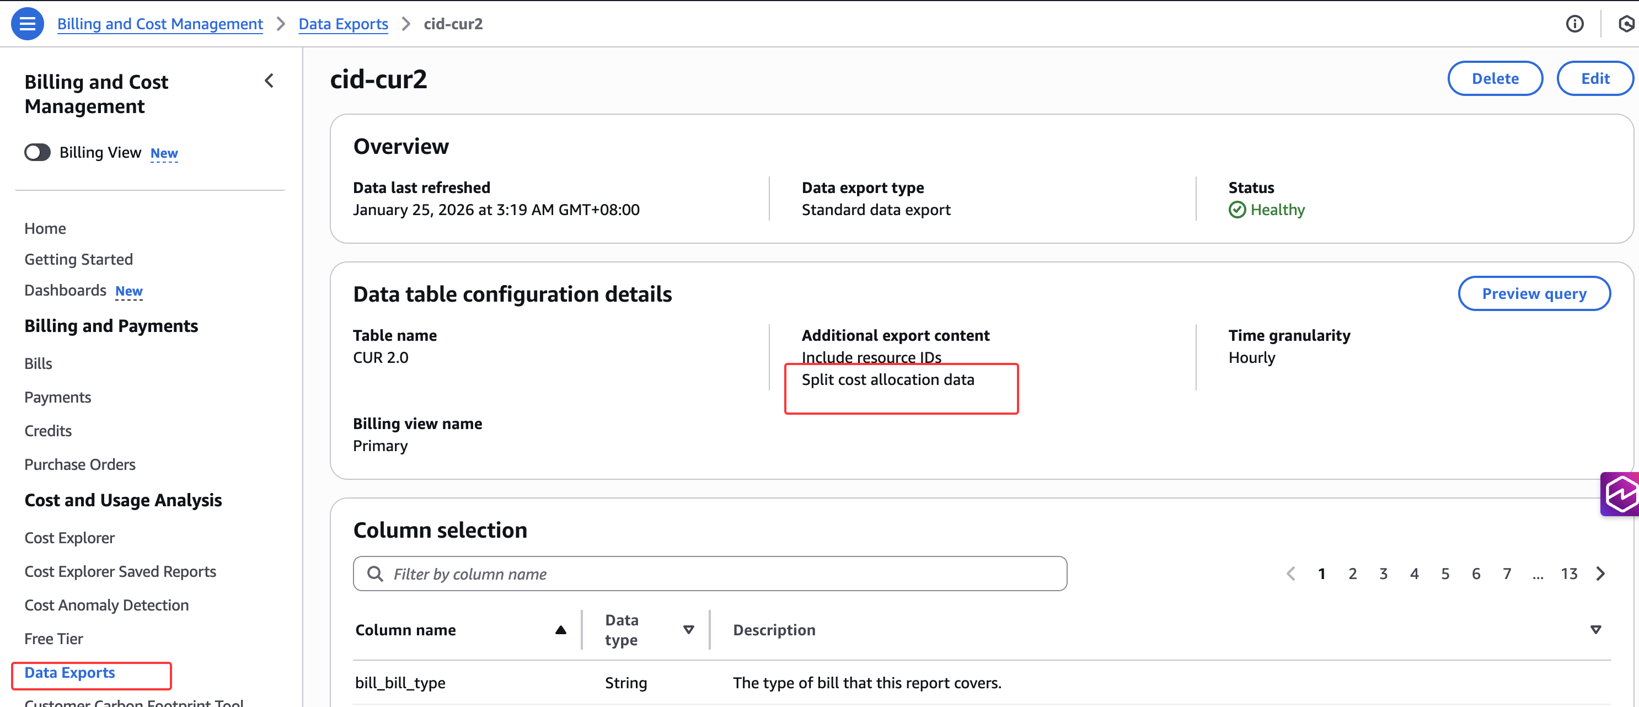Open the hamburger navigation menu icon

(x=28, y=24)
